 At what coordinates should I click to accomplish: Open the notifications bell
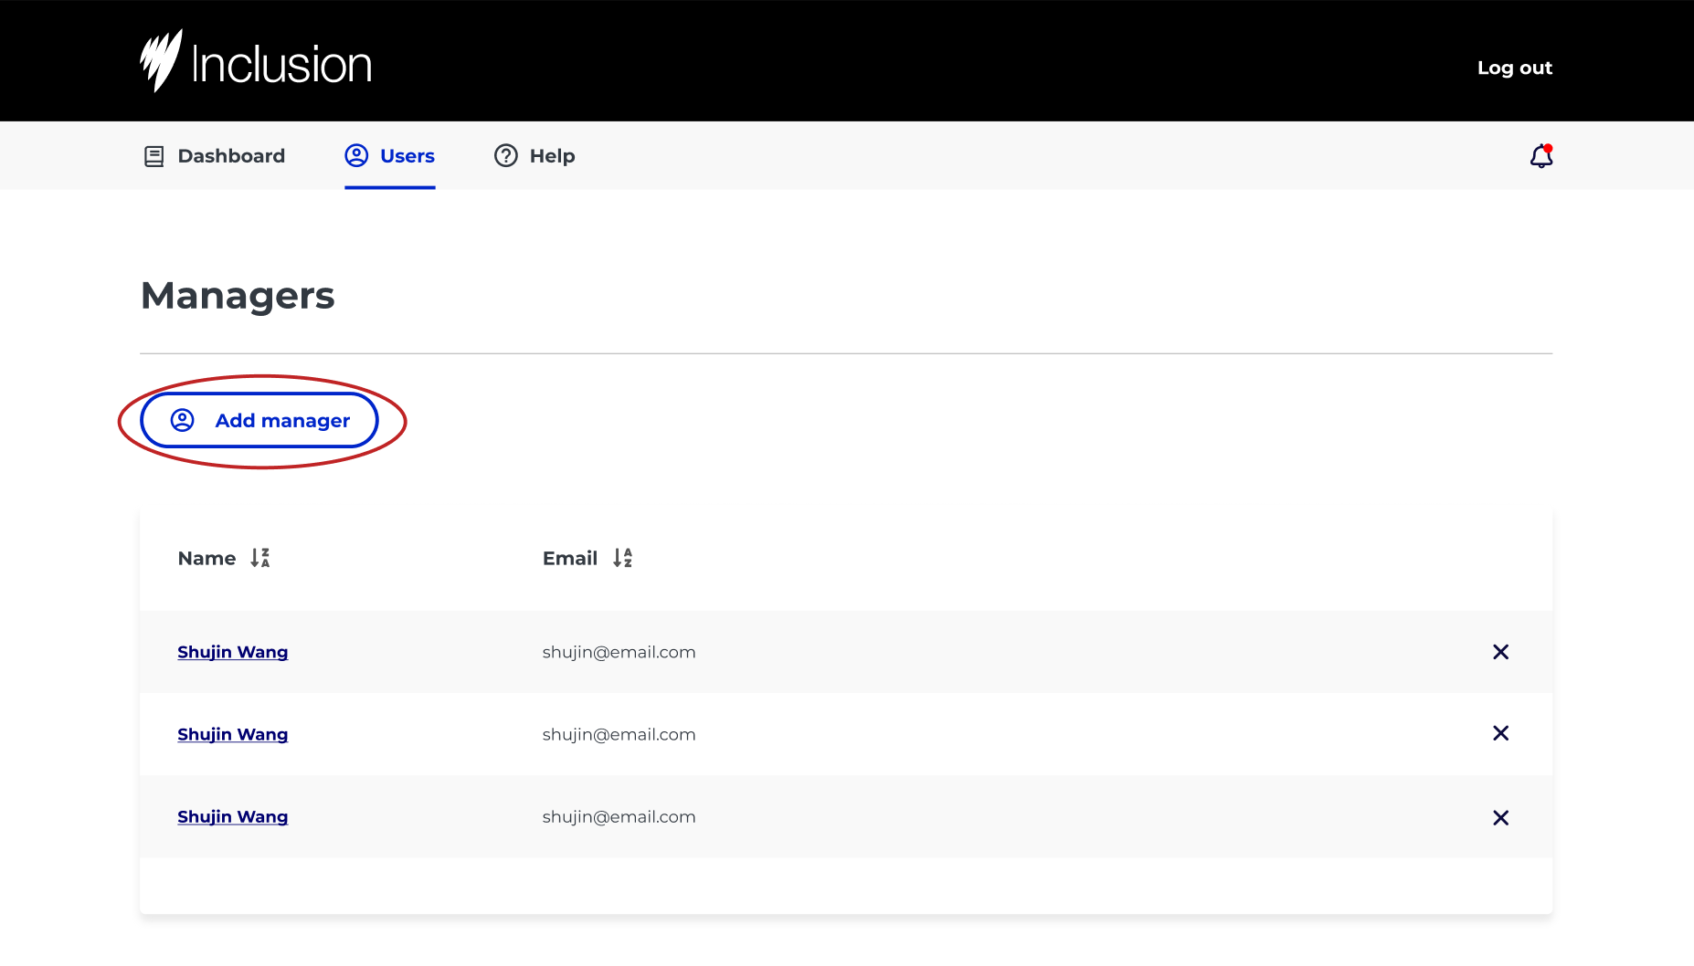point(1541,156)
